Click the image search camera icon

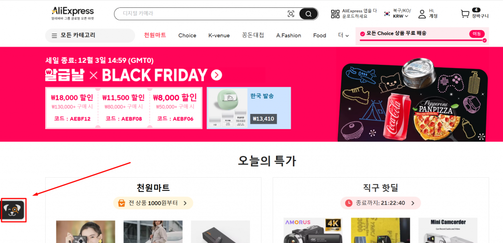click(291, 14)
